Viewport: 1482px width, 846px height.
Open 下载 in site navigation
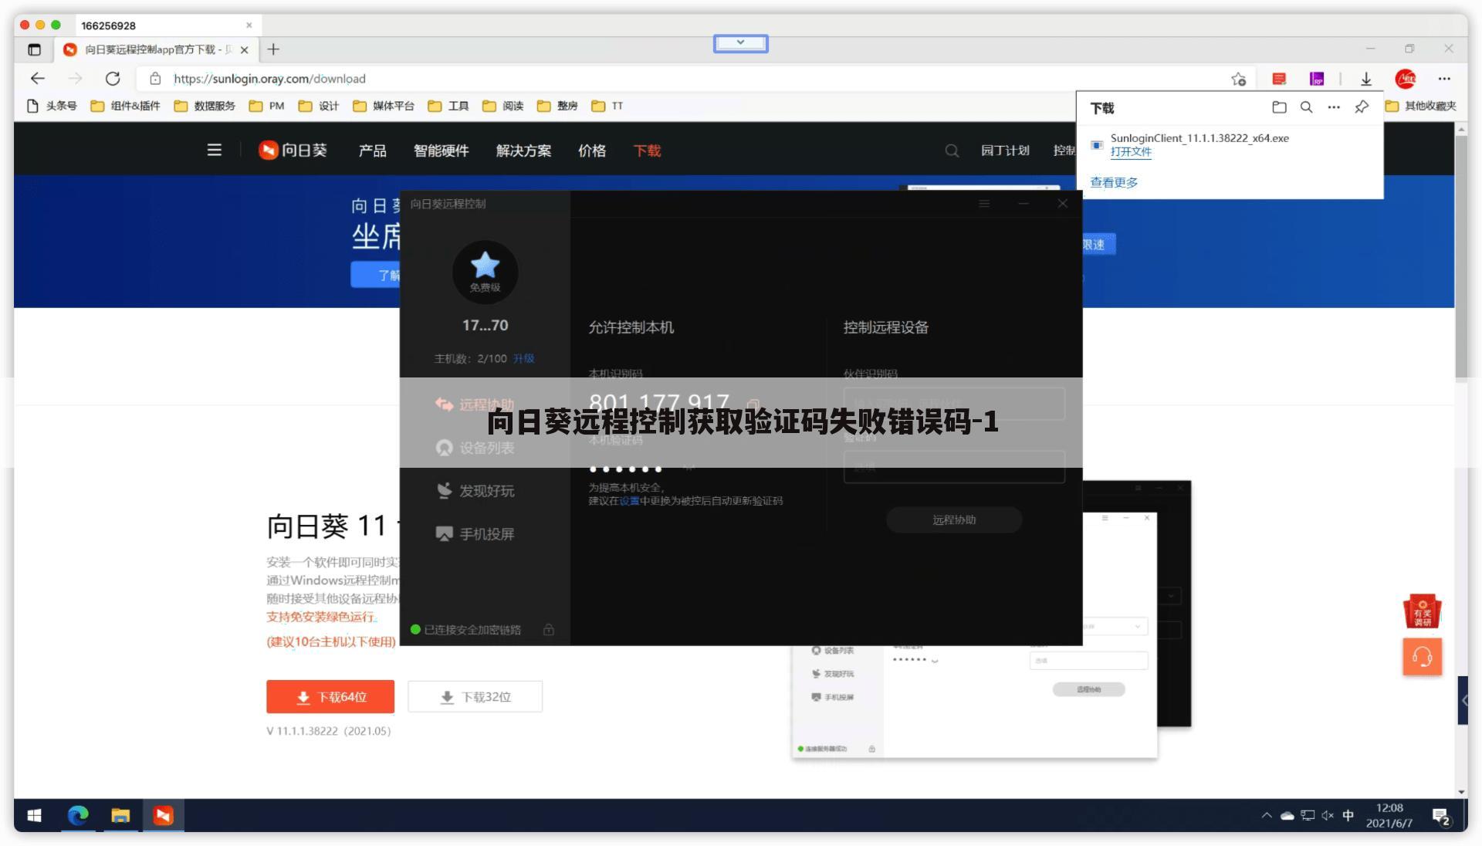pyautogui.click(x=647, y=151)
